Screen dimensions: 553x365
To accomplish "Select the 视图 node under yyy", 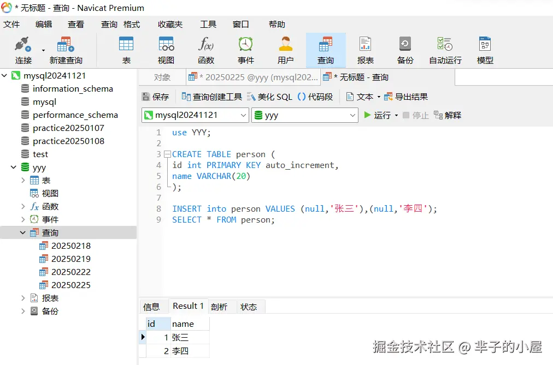I will point(50,193).
